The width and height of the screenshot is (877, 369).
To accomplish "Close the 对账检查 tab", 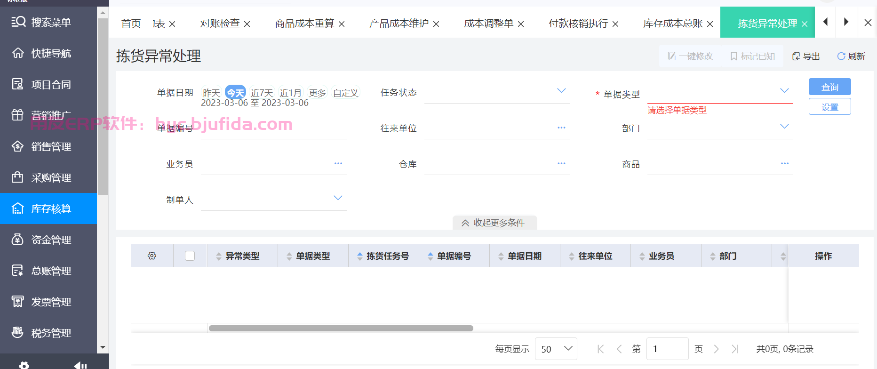I will [247, 24].
